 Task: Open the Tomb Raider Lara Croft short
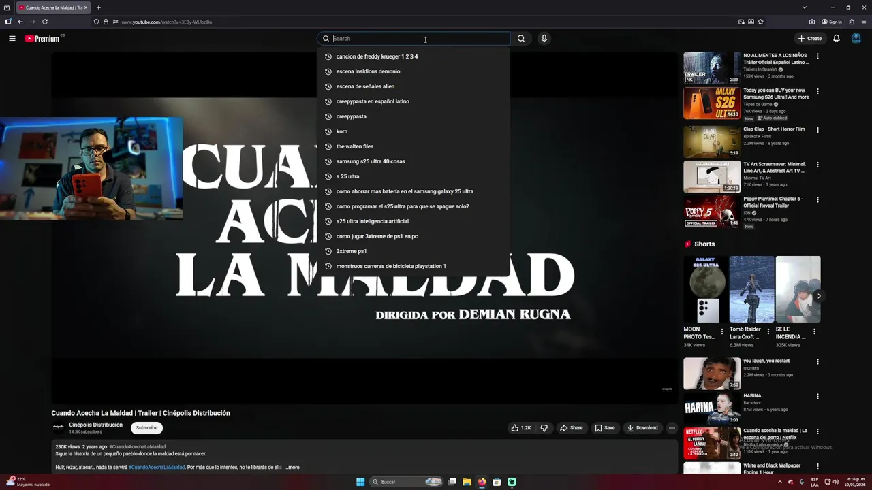tap(751, 289)
